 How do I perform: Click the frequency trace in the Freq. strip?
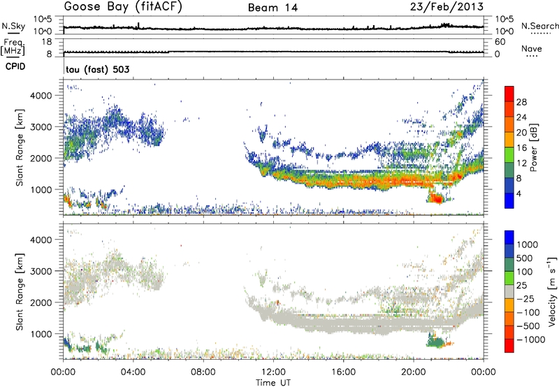pyautogui.click(x=273, y=52)
